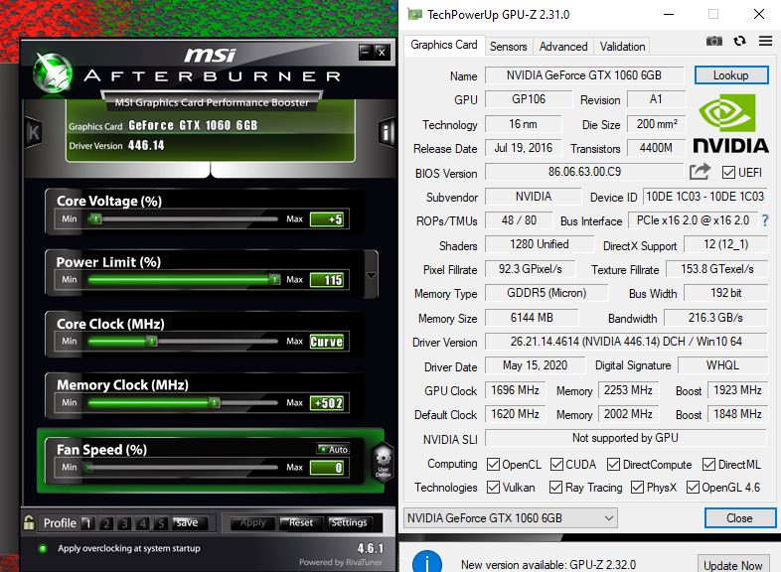Switch to the Validation tab
This screenshot has width=781, height=572.
(x=622, y=47)
